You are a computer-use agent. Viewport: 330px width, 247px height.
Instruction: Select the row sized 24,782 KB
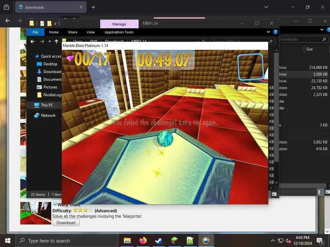(x=303, y=87)
